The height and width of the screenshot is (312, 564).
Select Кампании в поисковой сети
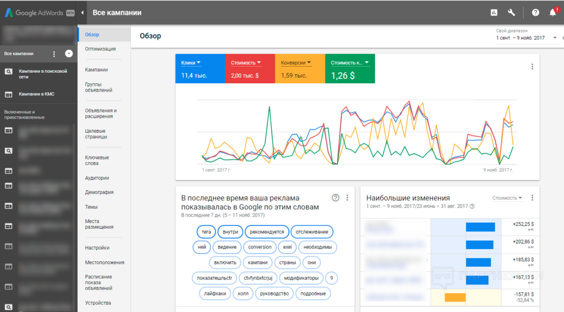click(x=43, y=74)
